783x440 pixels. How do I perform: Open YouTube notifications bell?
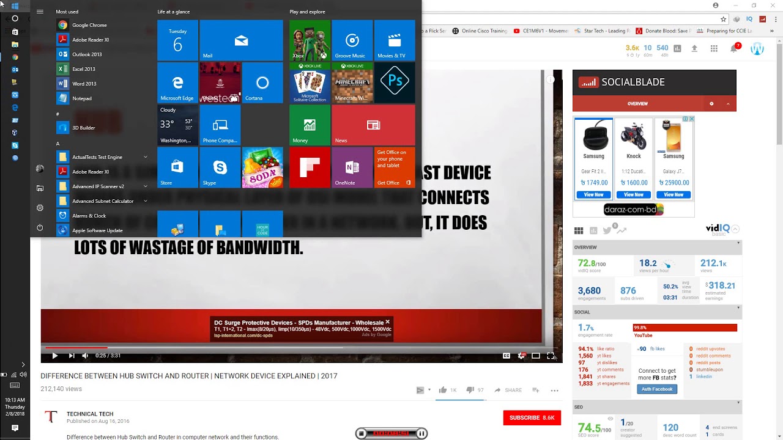click(734, 48)
